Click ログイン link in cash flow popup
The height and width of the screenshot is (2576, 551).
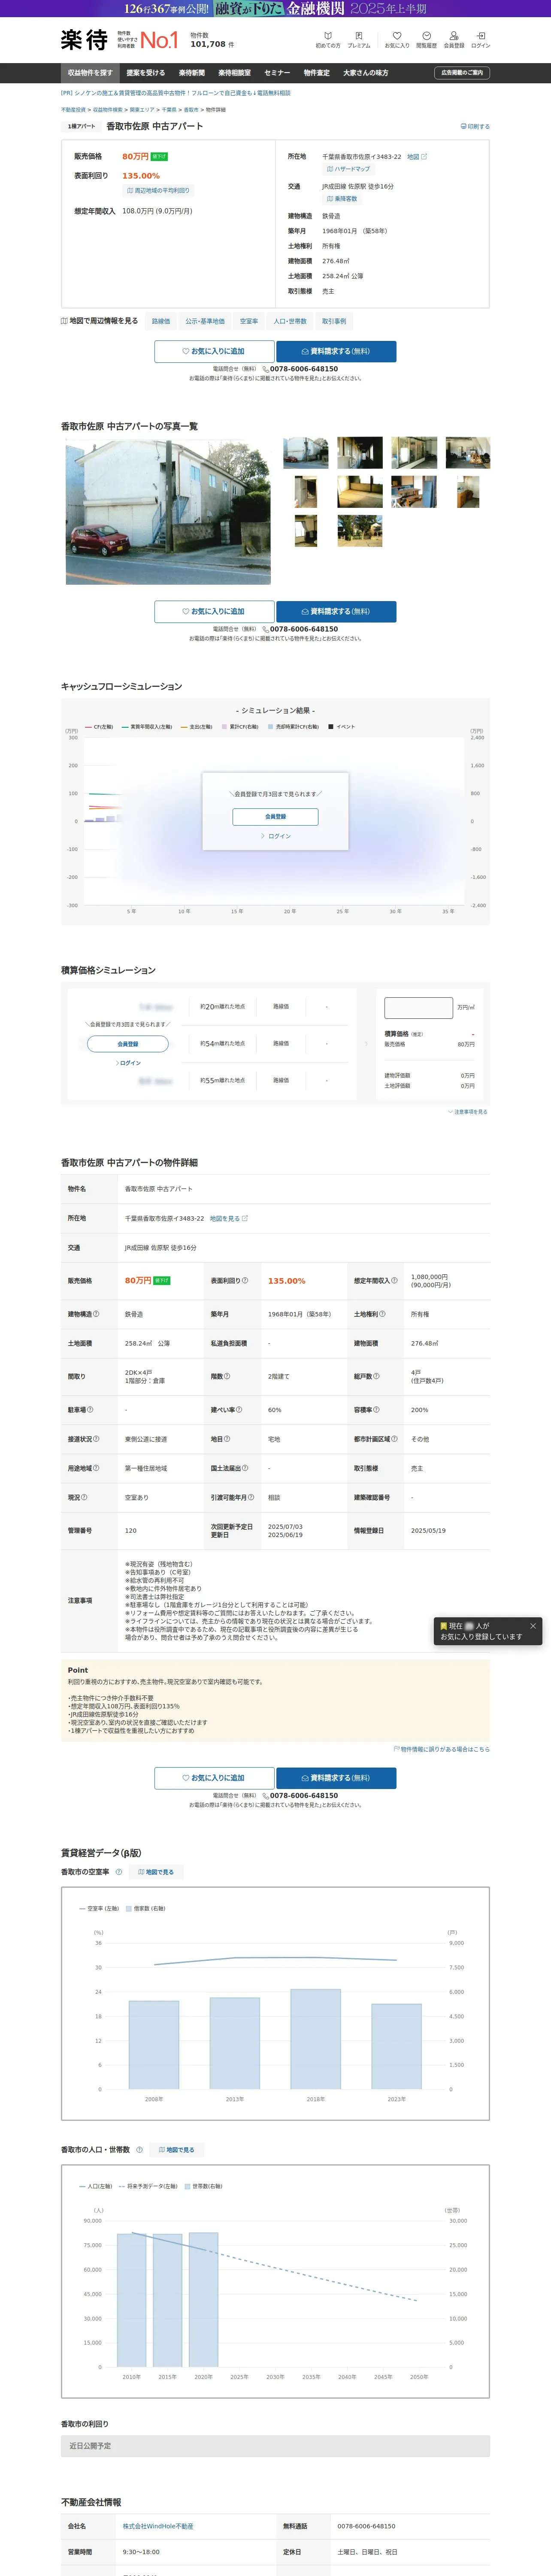pos(276,836)
